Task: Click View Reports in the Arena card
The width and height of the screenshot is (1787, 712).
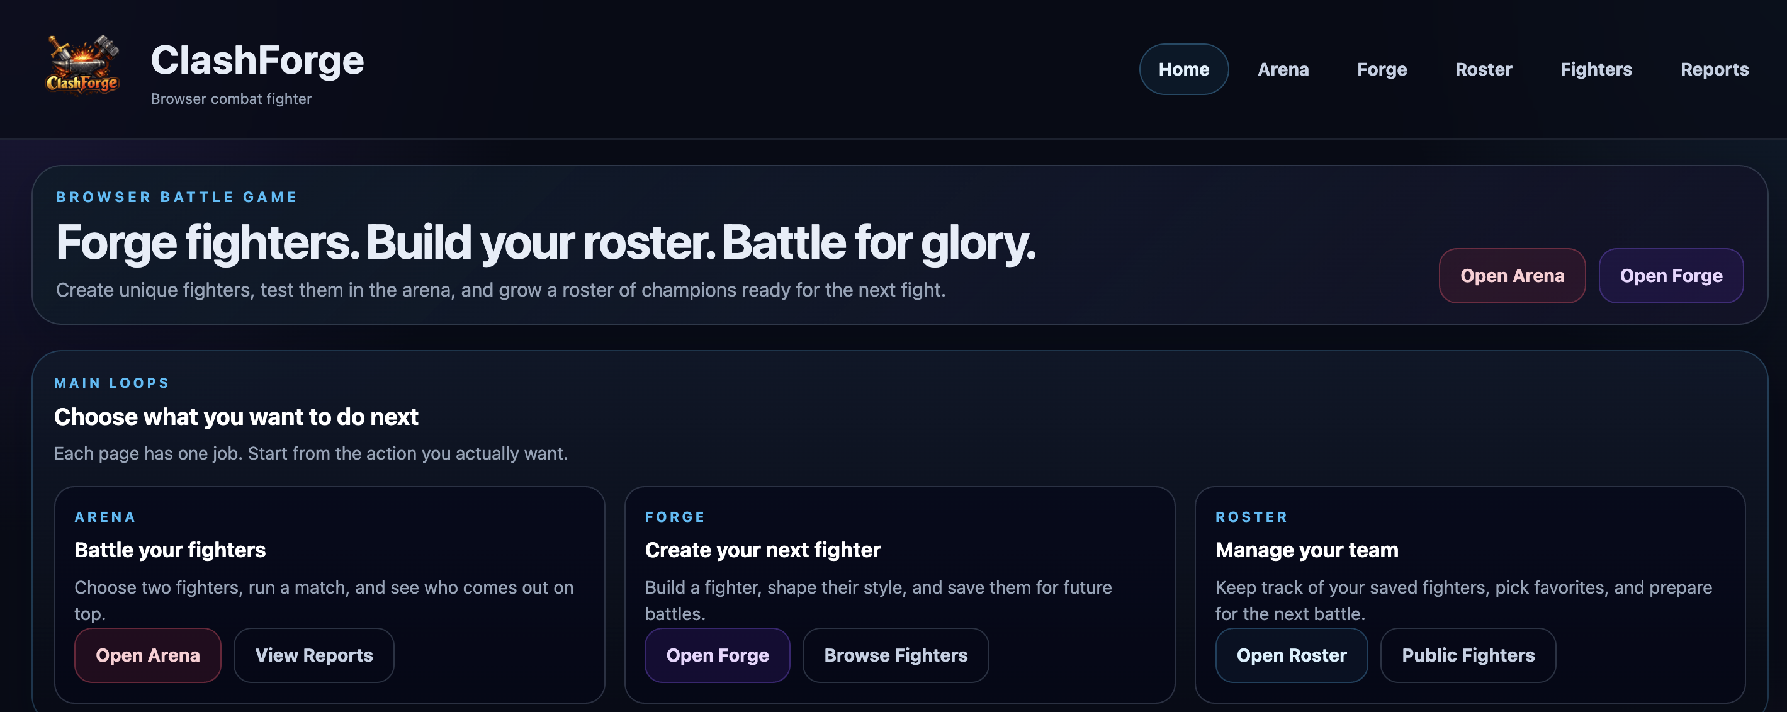Action: pyautogui.click(x=313, y=655)
